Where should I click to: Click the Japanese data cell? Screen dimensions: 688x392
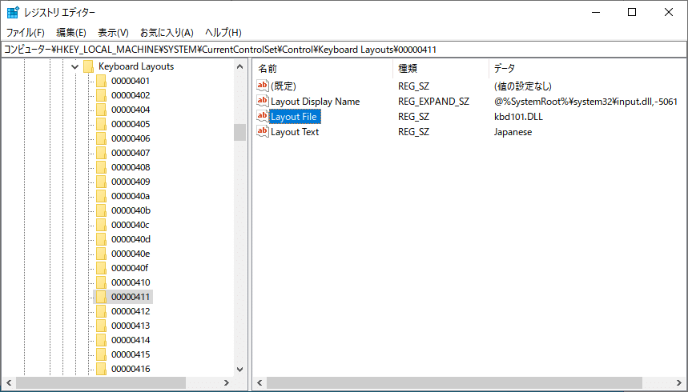(x=513, y=132)
